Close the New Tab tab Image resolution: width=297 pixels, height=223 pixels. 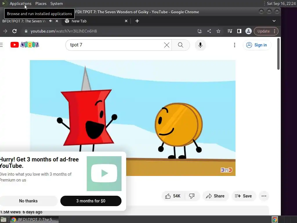coord(126,21)
